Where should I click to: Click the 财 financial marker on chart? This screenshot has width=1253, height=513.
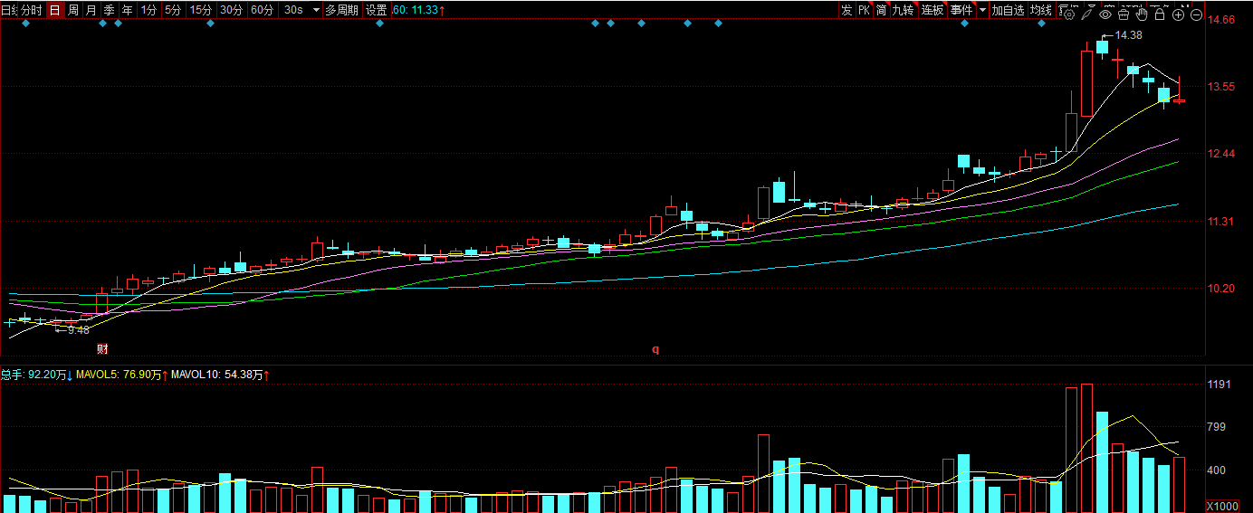coord(103,348)
